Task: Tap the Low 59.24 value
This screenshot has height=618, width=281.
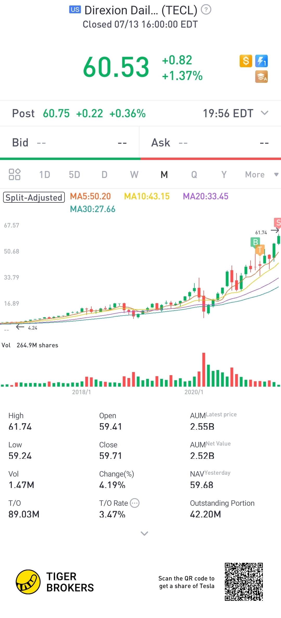Action: pos(20,456)
